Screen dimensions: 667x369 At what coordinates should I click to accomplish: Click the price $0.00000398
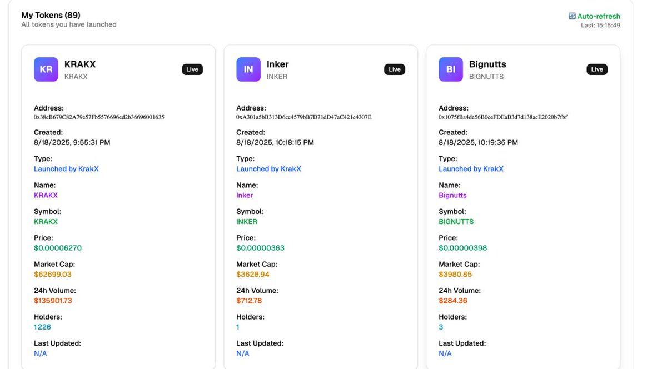tap(462, 248)
